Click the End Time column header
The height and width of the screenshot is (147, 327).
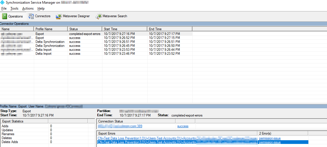click(169, 29)
